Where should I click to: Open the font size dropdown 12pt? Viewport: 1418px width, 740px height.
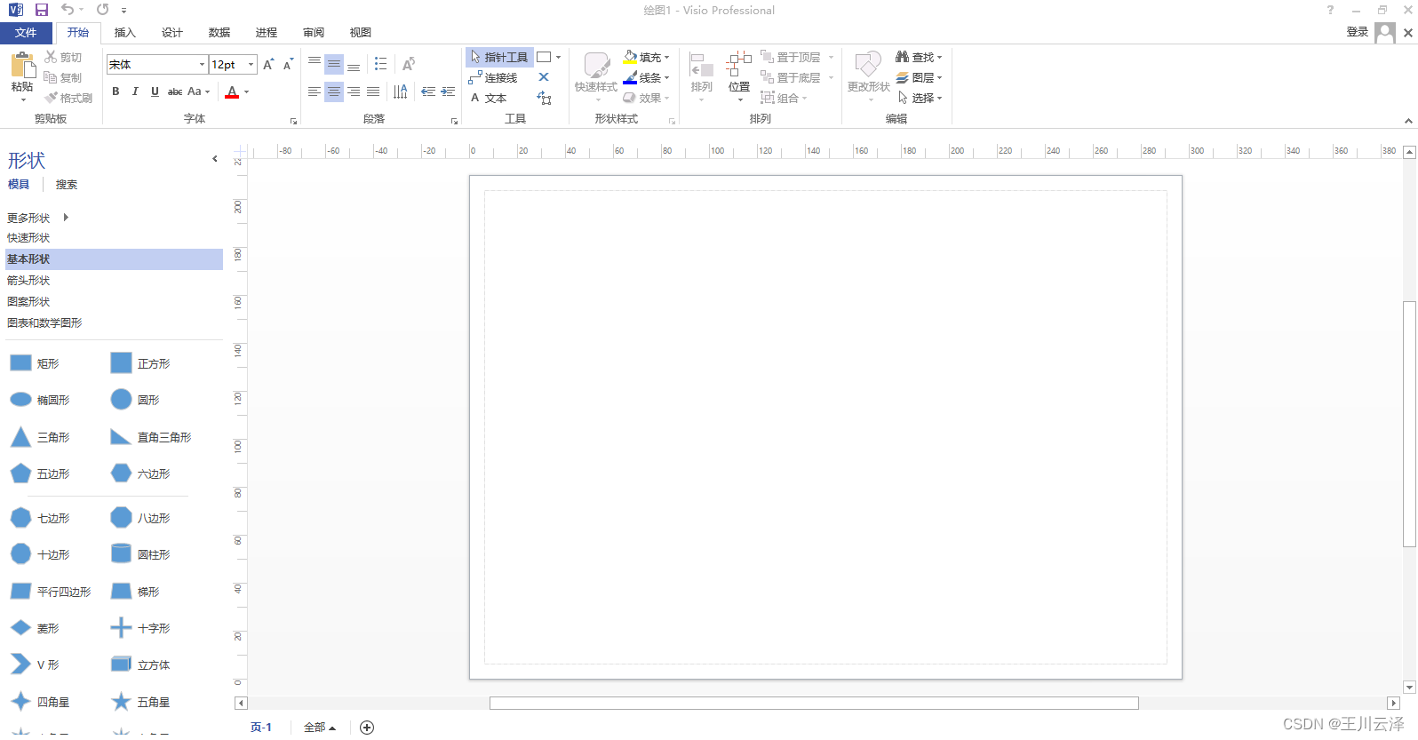click(251, 64)
